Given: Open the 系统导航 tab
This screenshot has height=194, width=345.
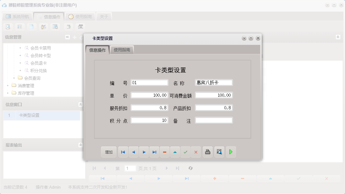Looking at the screenshot, I should [19, 16].
